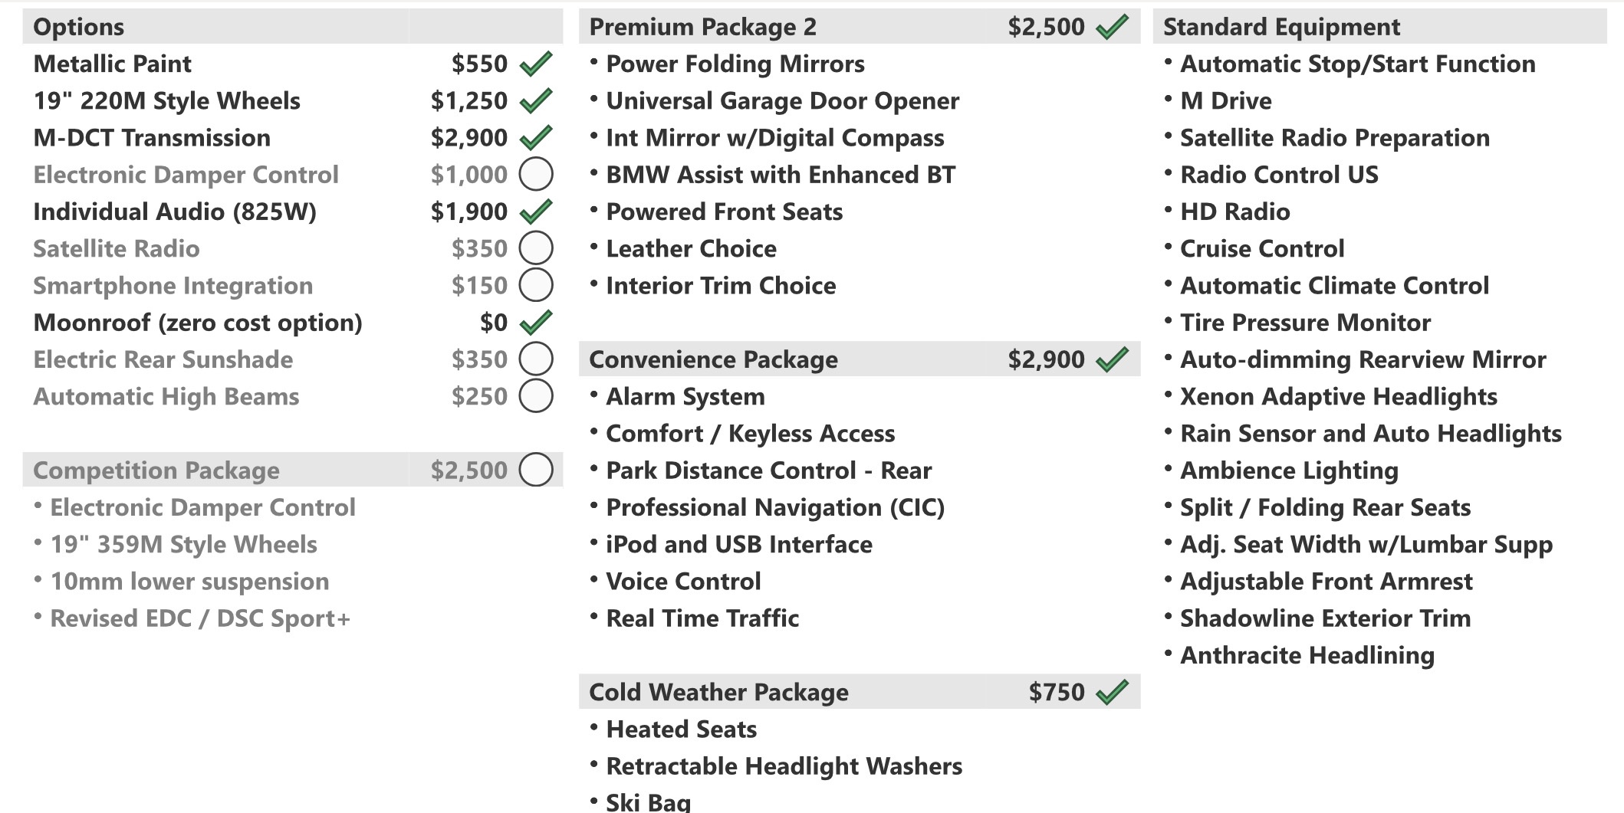Uncheck the Convenience Package checkmark
The height and width of the screenshot is (813, 1624).
1112,359
